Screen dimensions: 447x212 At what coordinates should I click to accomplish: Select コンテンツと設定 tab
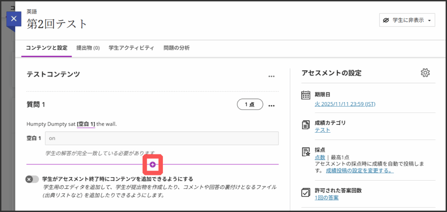(46, 48)
